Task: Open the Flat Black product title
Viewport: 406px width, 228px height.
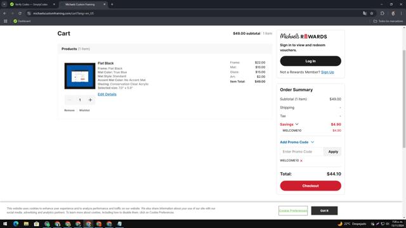Action: (x=106, y=63)
